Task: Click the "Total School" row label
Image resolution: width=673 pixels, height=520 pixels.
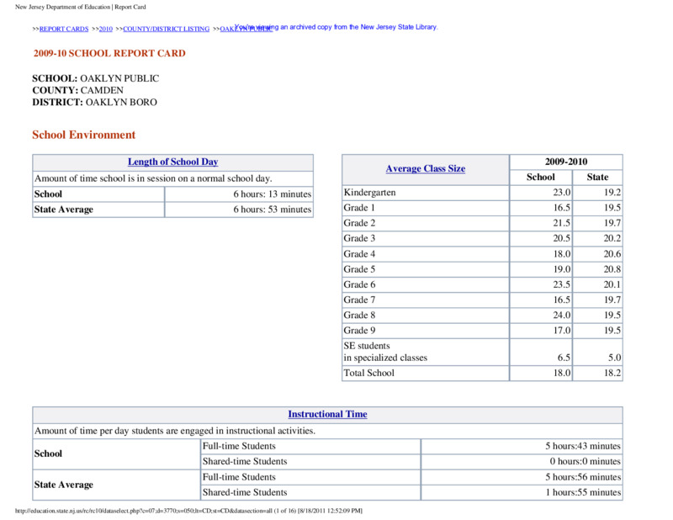Action: [368, 373]
